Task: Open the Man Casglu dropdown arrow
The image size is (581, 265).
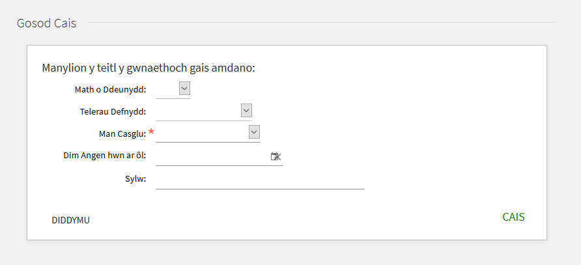Action: pos(254,132)
